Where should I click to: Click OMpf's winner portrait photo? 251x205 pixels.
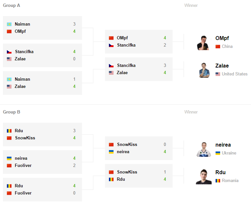[203, 43]
